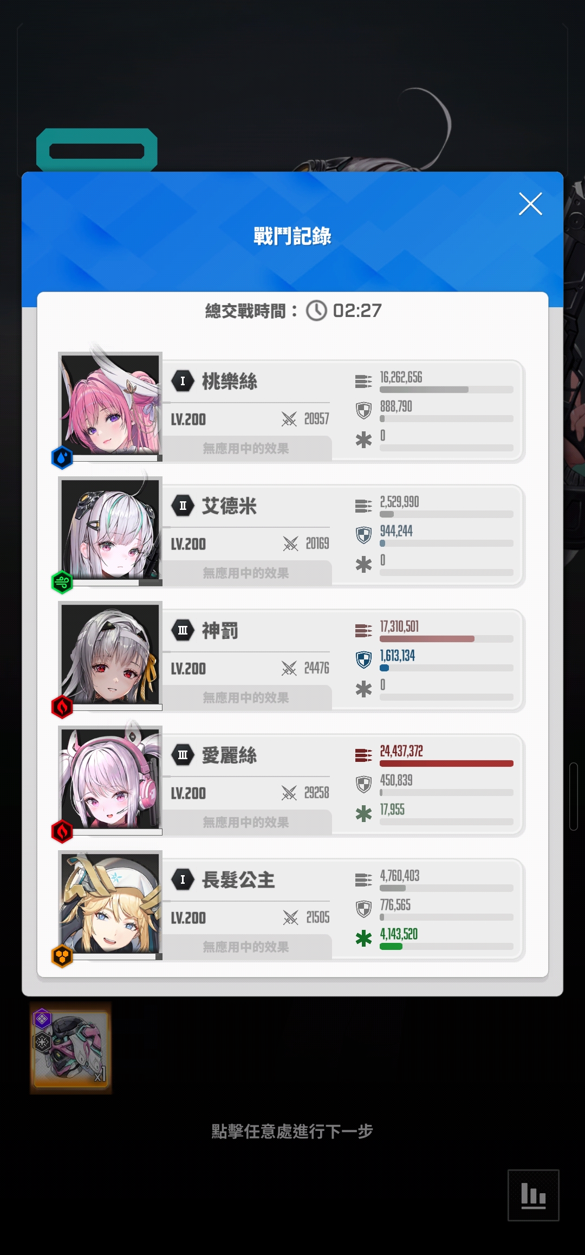The width and height of the screenshot is (585, 1255).
Task: Close the battle record dialog
Action: (530, 204)
